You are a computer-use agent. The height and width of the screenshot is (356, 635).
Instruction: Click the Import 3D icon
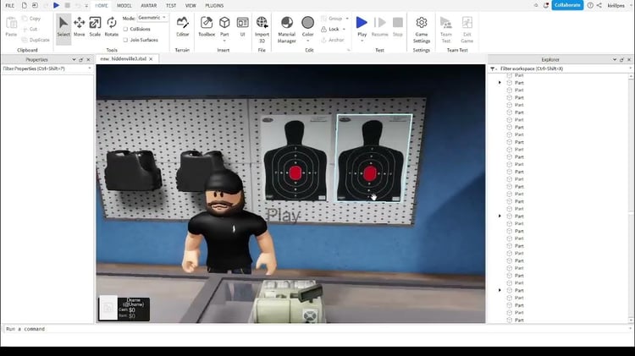pos(262,30)
